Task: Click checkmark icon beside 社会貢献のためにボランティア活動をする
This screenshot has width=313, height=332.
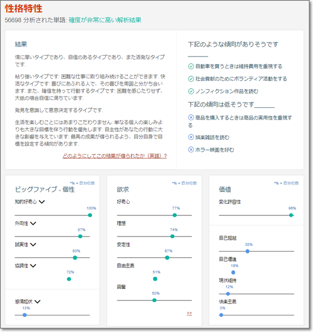Action: [191, 79]
